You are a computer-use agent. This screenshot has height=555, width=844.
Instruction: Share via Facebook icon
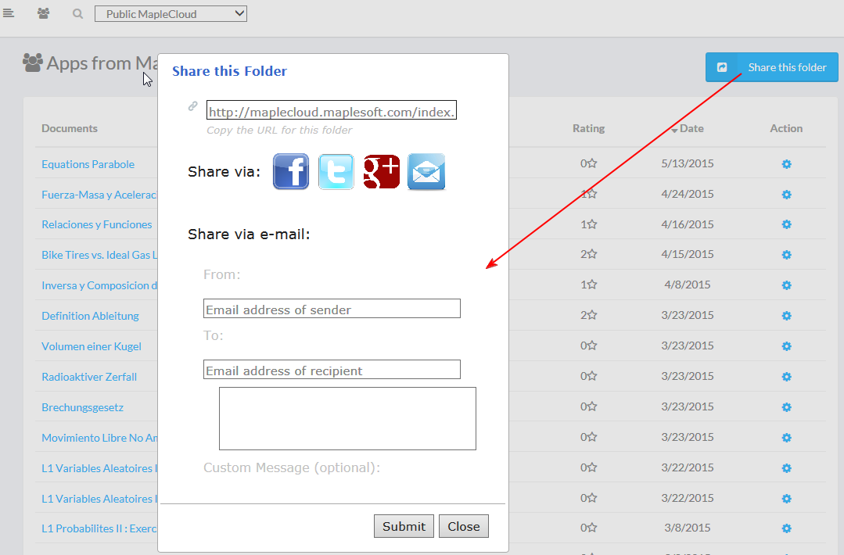[291, 171]
